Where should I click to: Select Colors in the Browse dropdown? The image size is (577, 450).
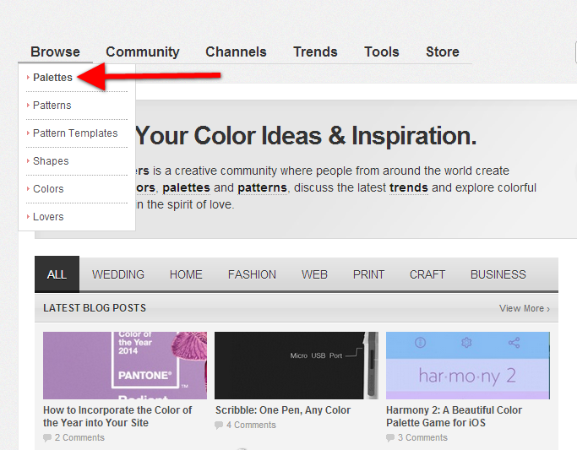coord(48,189)
